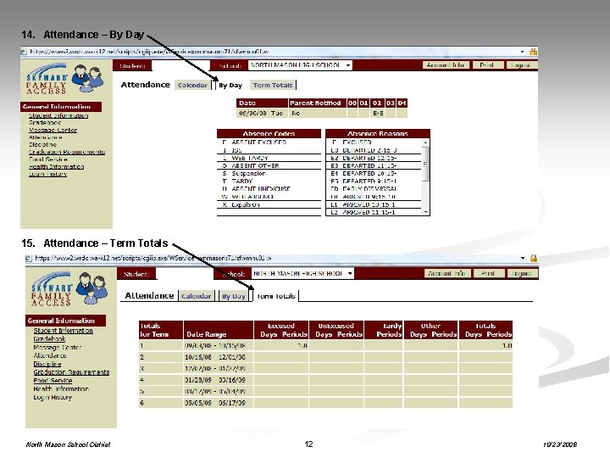Viewport: 610px width, 458px height.
Task: Click date range 01/28/09 - 03/16/09 cell
Action: (x=219, y=380)
